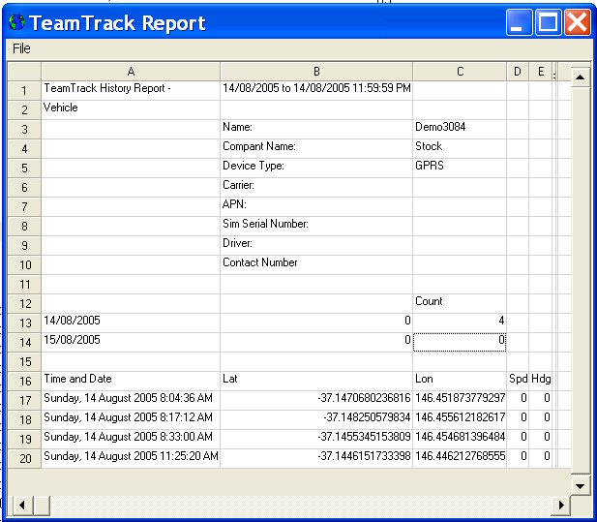Click the 'Lat' header cell

(316, 381)
